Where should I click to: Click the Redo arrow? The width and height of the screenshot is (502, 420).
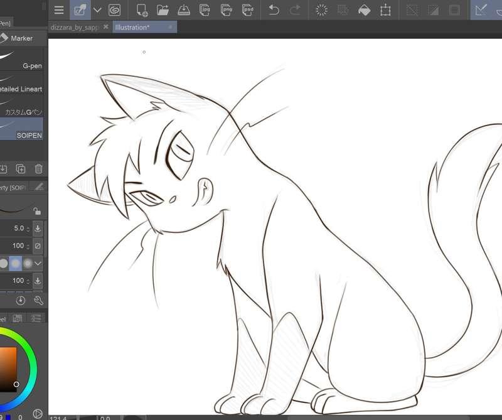(295, 10)
